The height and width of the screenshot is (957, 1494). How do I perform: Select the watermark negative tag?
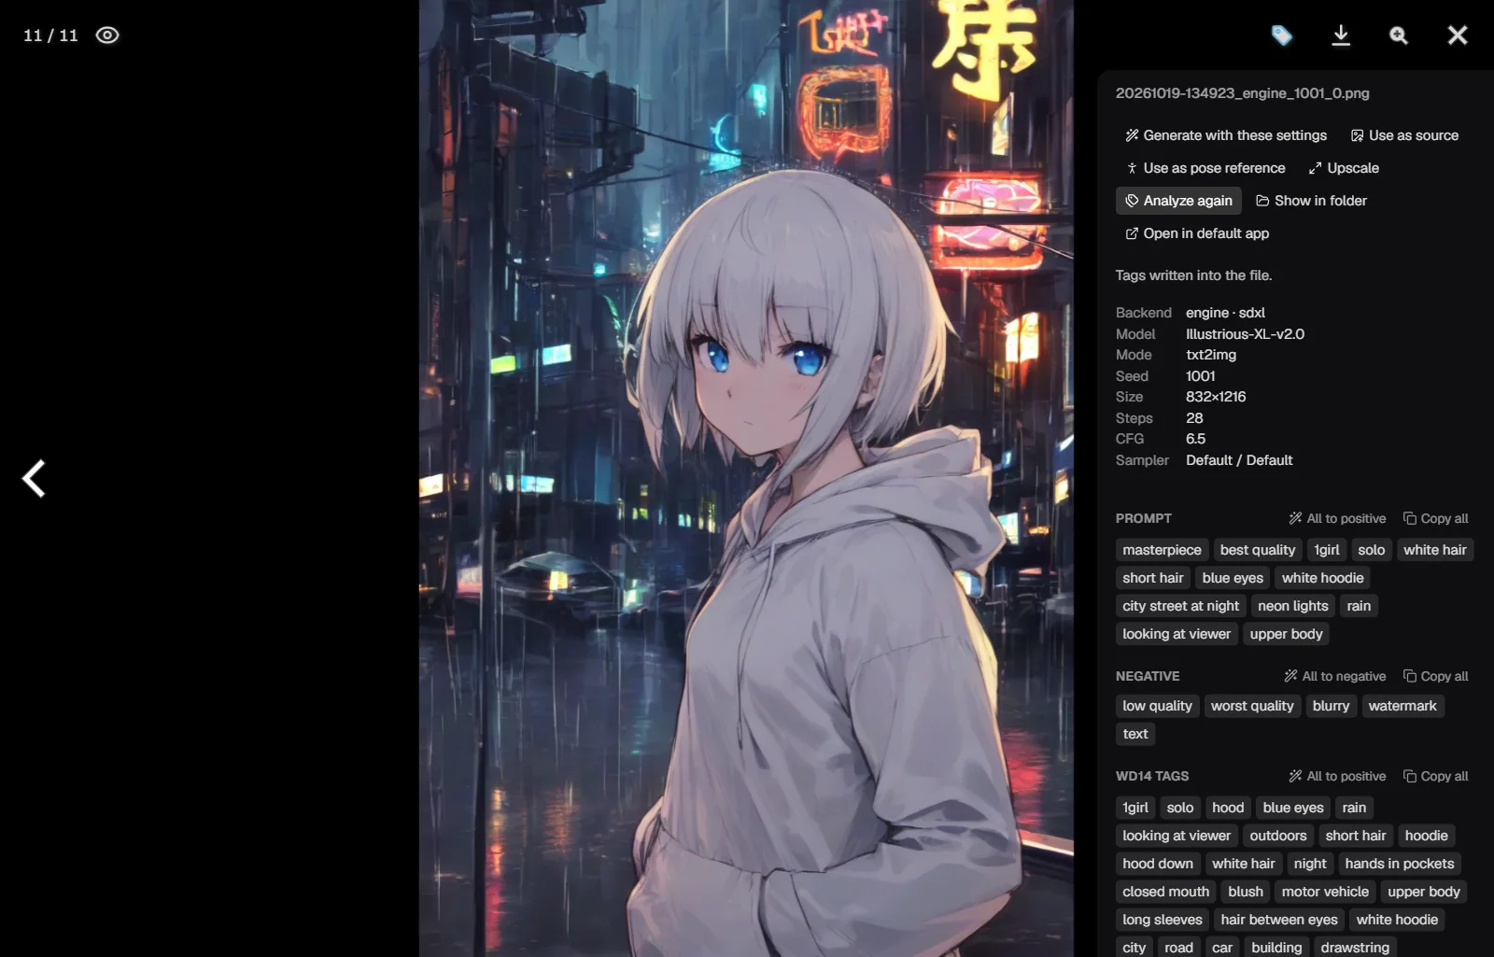tap(1402, 706)
